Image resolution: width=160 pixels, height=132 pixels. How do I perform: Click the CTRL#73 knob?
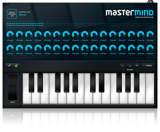pyautogui.click(x=85, y=34)
